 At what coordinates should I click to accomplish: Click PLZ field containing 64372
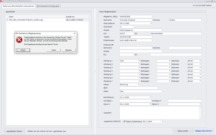[x=127, y=33]
